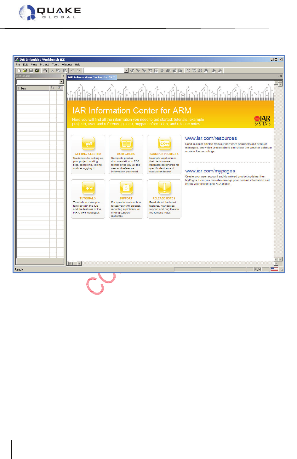Viewport: 297px width, 459px height.
Task: Click the Find Next toolbar icon
Action: [138, 70]
